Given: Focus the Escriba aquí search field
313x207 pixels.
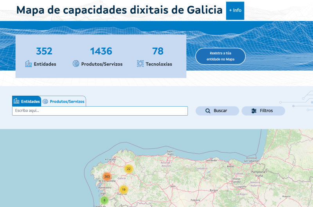Looking at the screenshot, I should (x=100, y=111).
